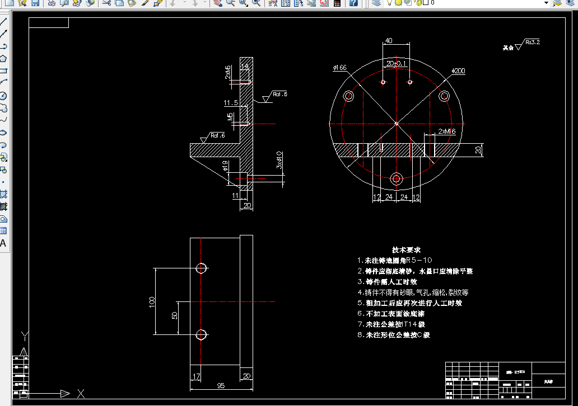Select the Revision Cloud tool
This screenshot has height=406, width=578.
[3, 108]
